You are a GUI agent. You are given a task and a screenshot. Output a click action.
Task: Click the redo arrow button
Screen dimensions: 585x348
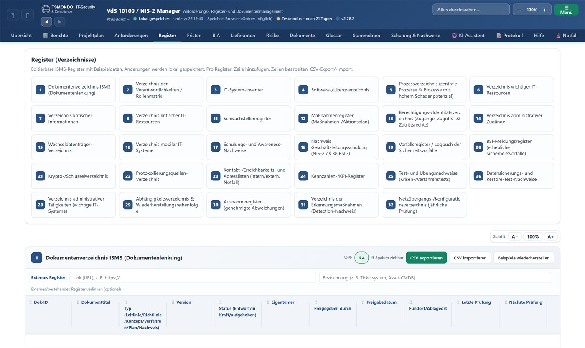28,15
